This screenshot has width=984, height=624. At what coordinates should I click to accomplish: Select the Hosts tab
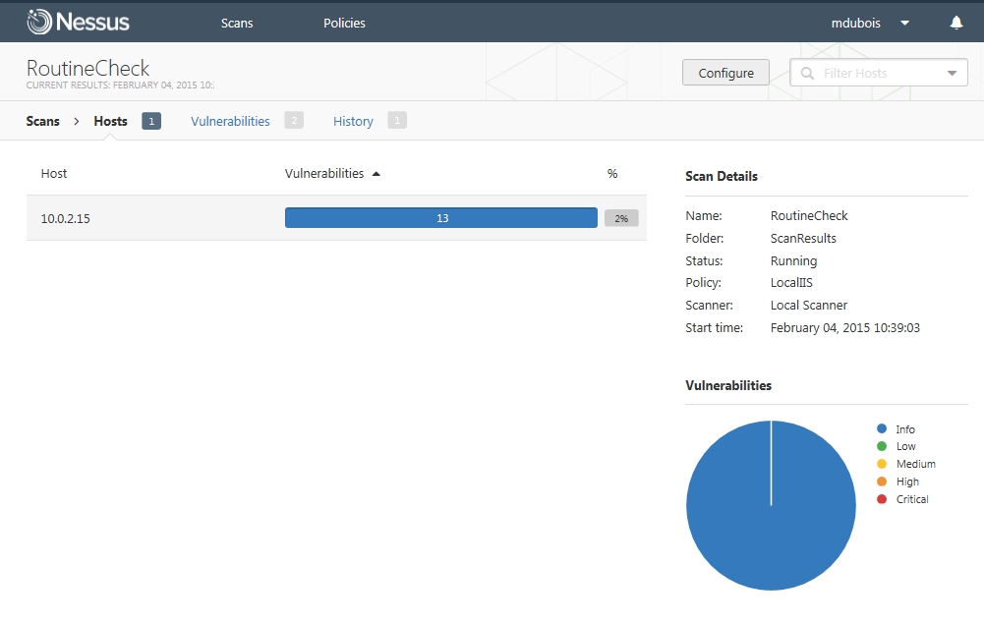pyautogui.click(x=110, y=121)
